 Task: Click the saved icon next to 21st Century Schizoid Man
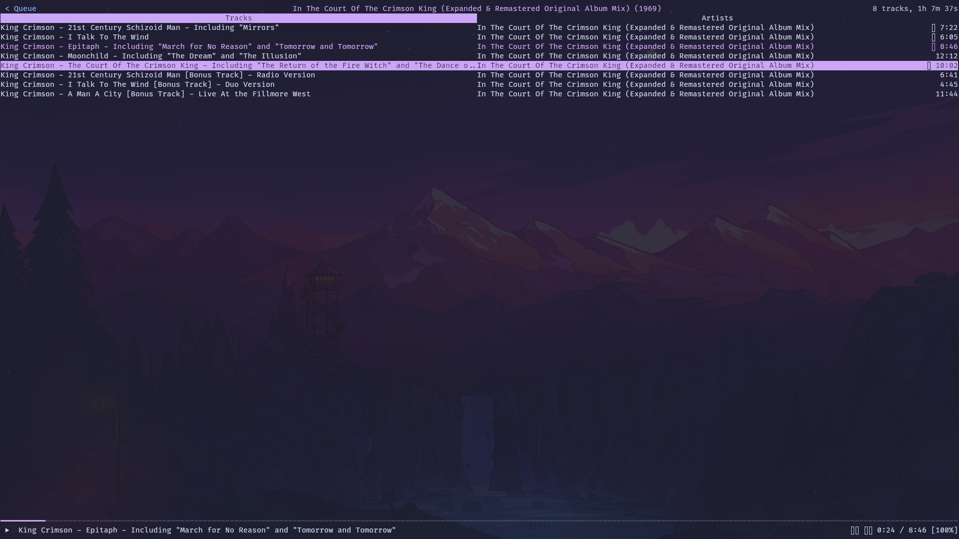pyautogui.click(x=934, y=27)
